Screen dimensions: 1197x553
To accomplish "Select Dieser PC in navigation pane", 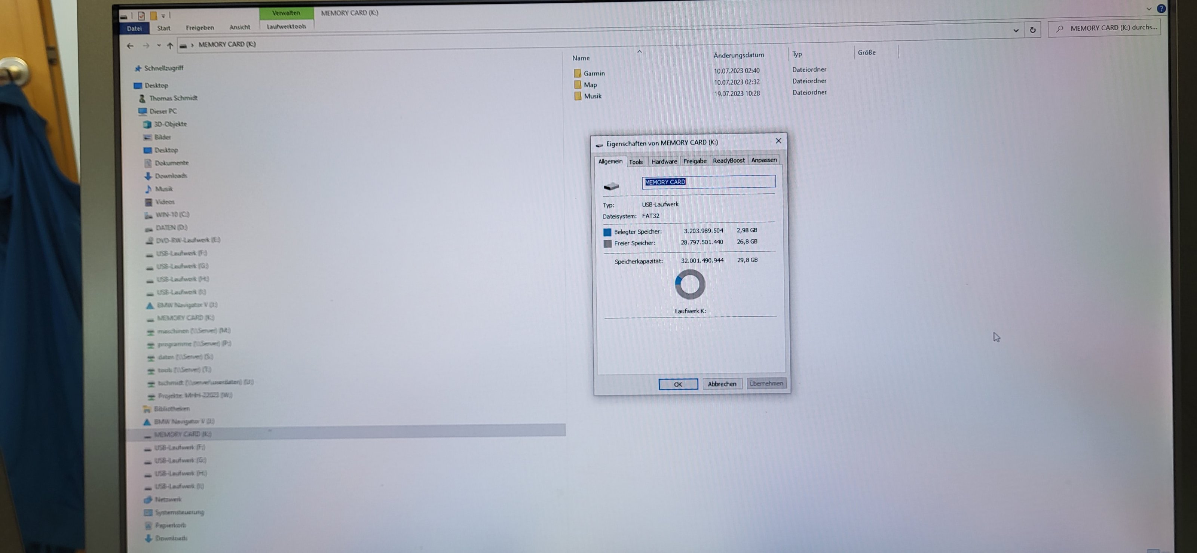I will point(163,111).
